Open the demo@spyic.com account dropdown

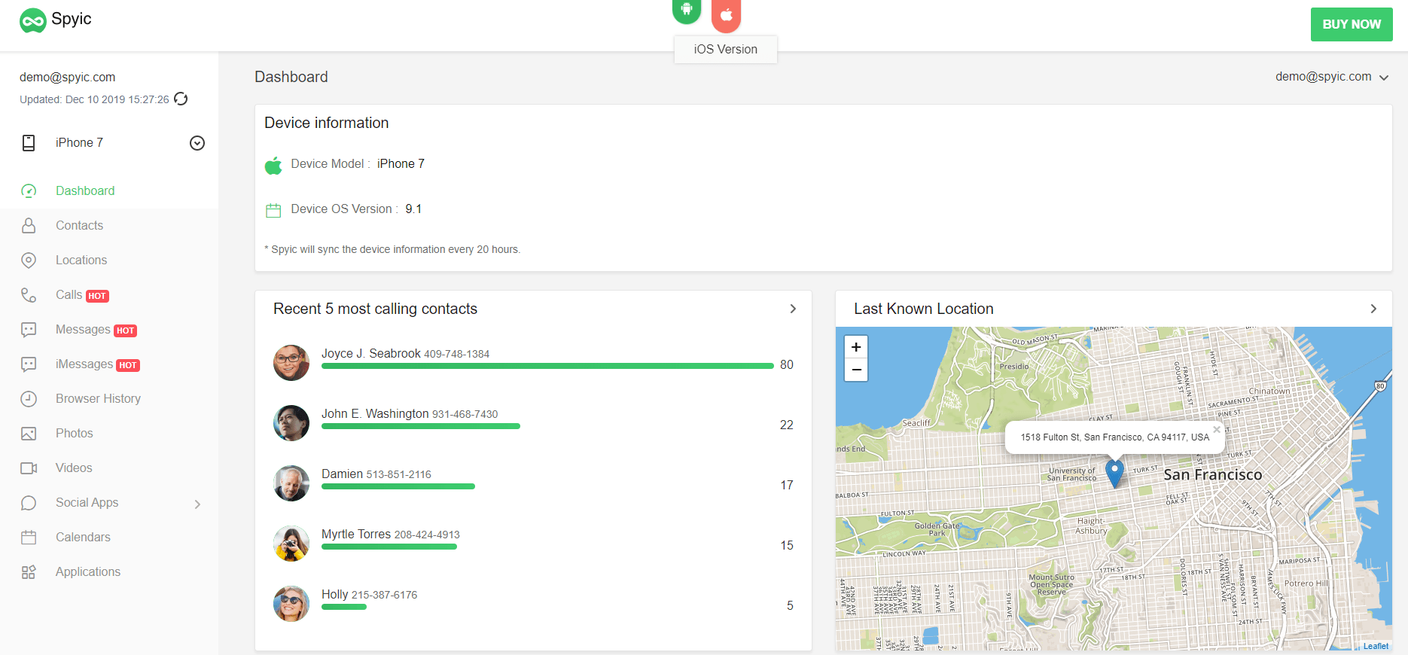point(1331,77)
